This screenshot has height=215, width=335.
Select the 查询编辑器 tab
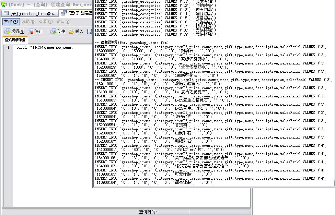coord(15,40)
